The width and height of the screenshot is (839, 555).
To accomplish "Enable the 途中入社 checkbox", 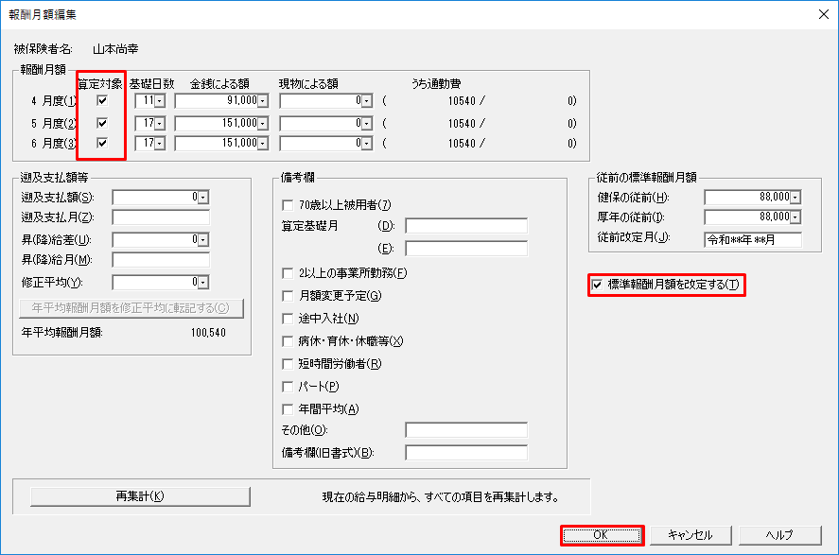I will (288, 319).
